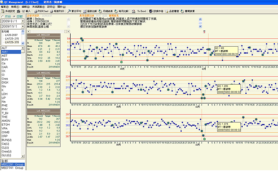Click the test list scrollbar down arrow

(x=23, y=156)
